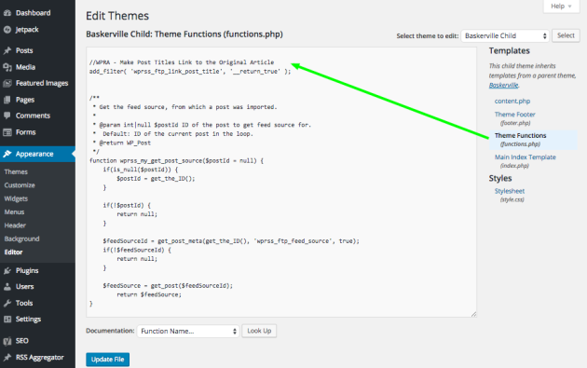587x368 pixels.
Task: Click the SEO Yoast icon
Action: [7, 341]
